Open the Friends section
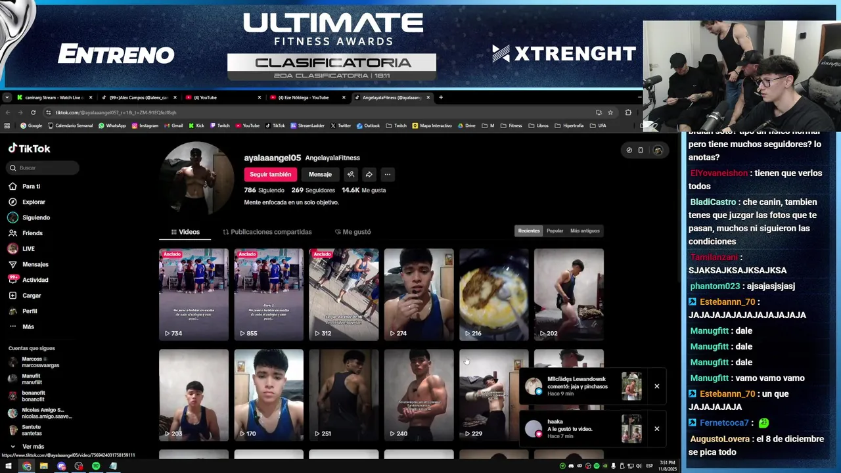Image resolution: width=841 pixels, height=473 pixels. tap(32, 233)
